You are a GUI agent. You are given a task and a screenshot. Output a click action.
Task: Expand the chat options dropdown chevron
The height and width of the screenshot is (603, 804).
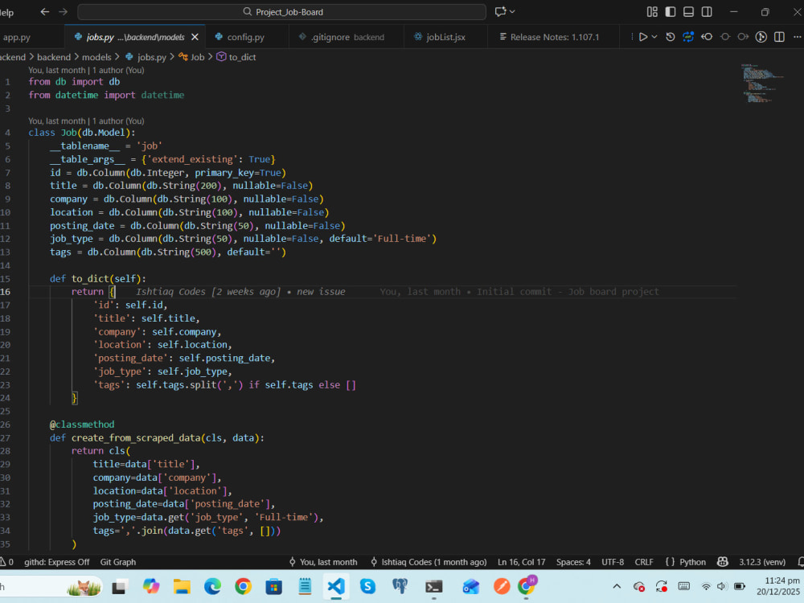pyautogui.click(x=511, y=12)
